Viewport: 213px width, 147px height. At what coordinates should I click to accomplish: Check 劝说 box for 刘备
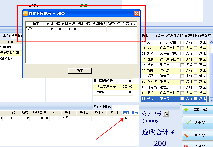(195, 54)
